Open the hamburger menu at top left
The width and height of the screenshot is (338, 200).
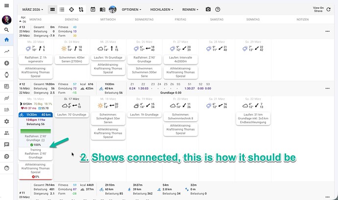coord(6,6)
